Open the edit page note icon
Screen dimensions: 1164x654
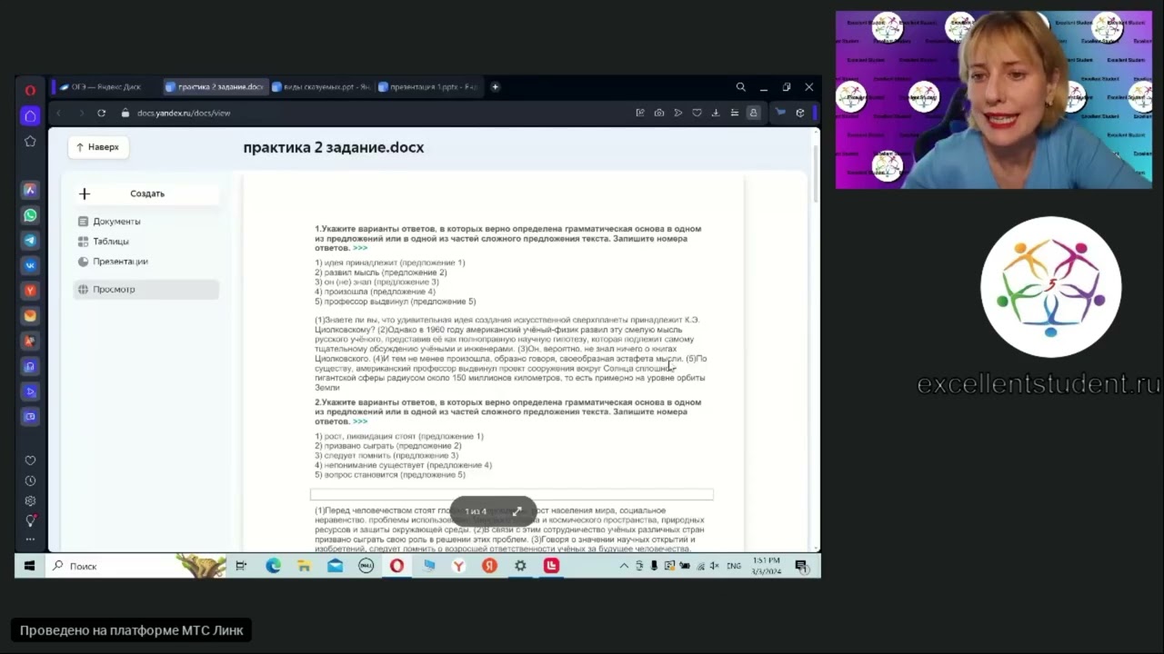click(x=640, y=113)
